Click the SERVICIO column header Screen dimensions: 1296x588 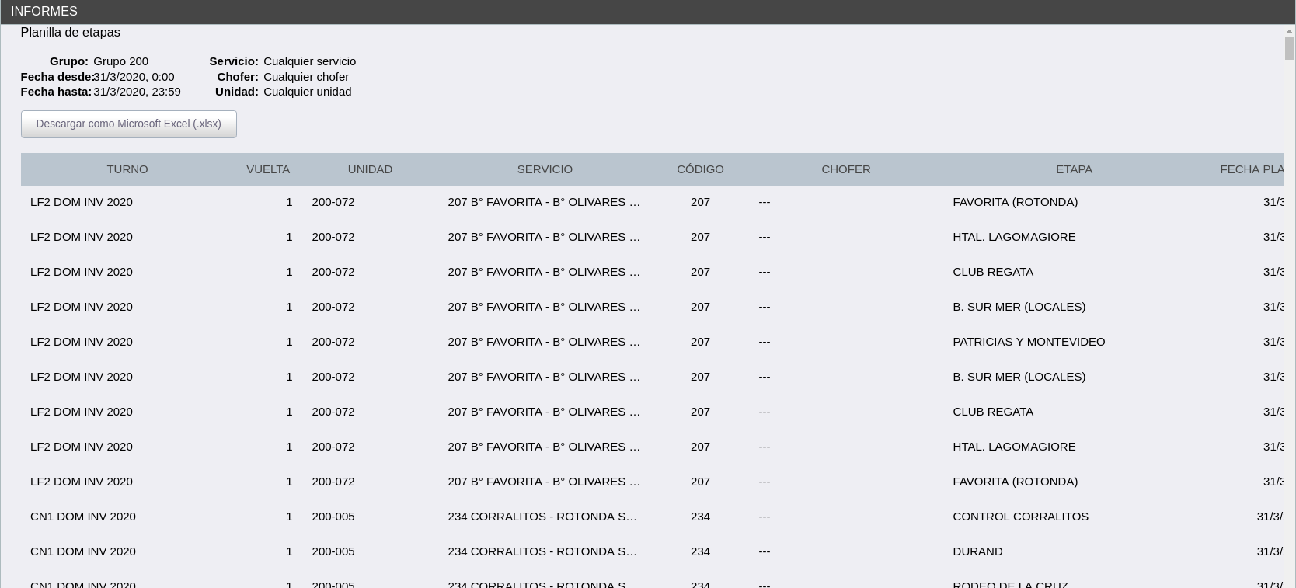(545, 169)
